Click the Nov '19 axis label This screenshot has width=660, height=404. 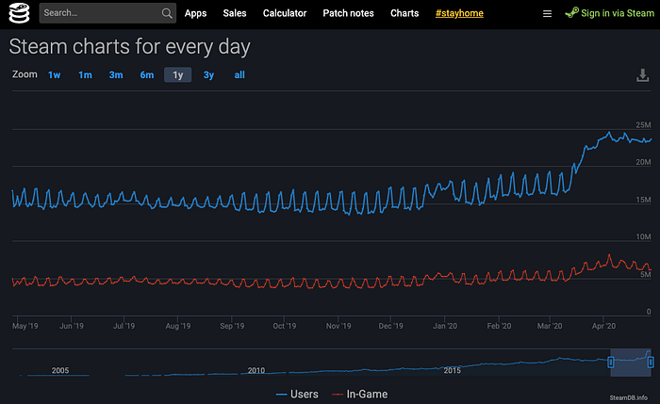coord(338,326)
